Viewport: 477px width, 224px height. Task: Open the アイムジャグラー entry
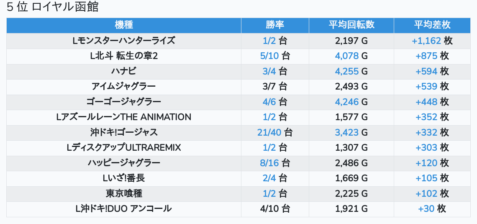pyautogui.click(x=123, y=87)
